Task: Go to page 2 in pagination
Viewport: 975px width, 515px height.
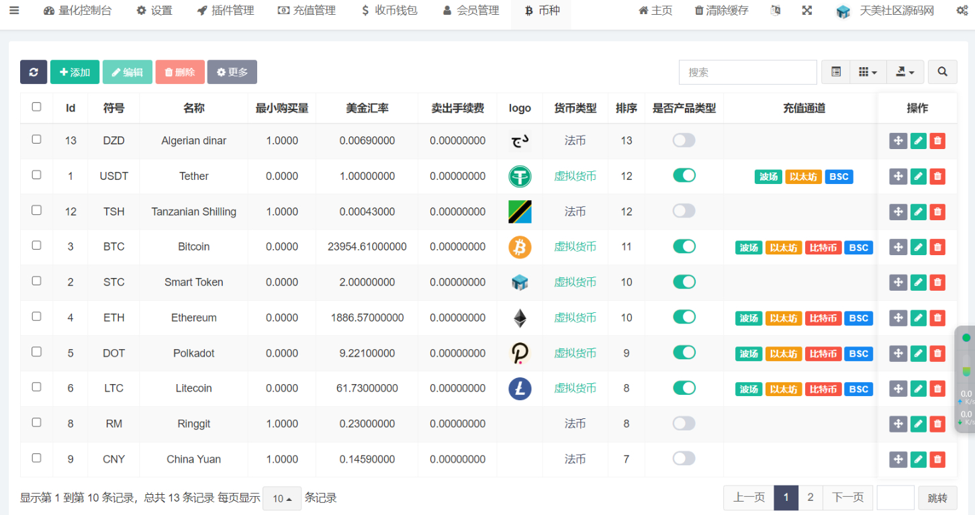Action: tap(810, 498)
